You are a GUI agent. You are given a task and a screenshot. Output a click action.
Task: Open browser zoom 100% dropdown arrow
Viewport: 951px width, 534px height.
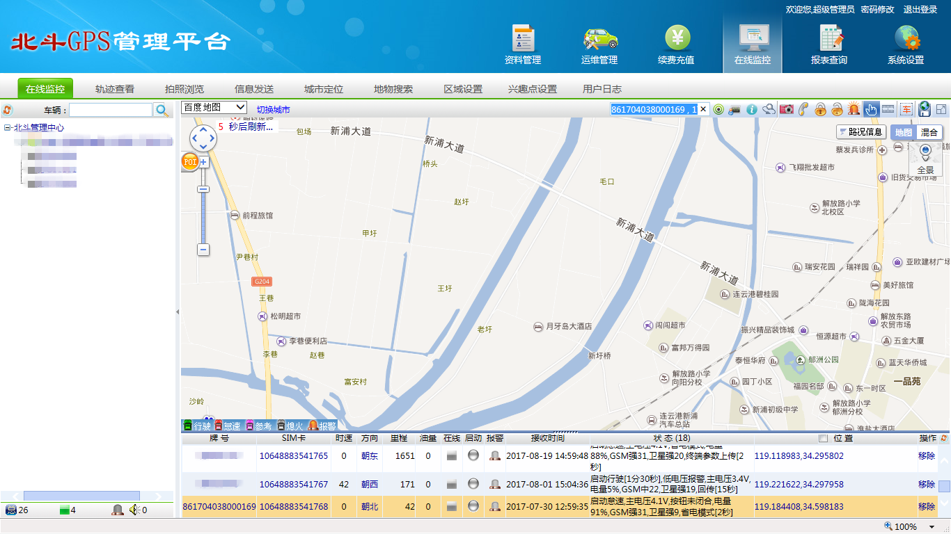[x=932, y=527]
